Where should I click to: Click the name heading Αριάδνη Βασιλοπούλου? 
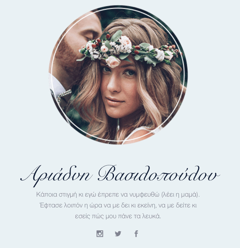tap(120, 175)
